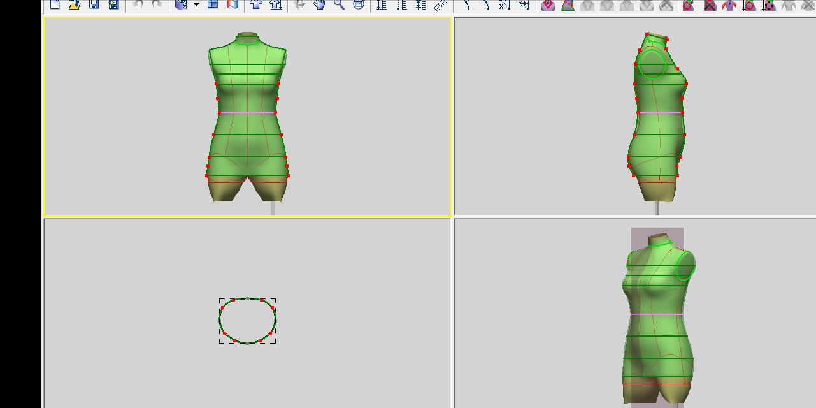Image resolution: width=816 pixels, height=408 pixels.
Task: Pick the diagonal ruler tool
Action: pyautogui.click(x=441, y=5)
